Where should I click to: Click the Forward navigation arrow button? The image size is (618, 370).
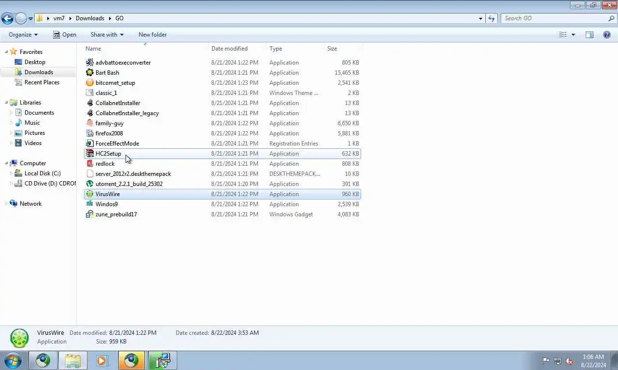(21, 18)
